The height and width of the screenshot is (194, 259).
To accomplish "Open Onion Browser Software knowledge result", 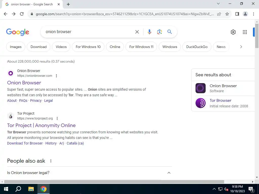I will (223, 88).
